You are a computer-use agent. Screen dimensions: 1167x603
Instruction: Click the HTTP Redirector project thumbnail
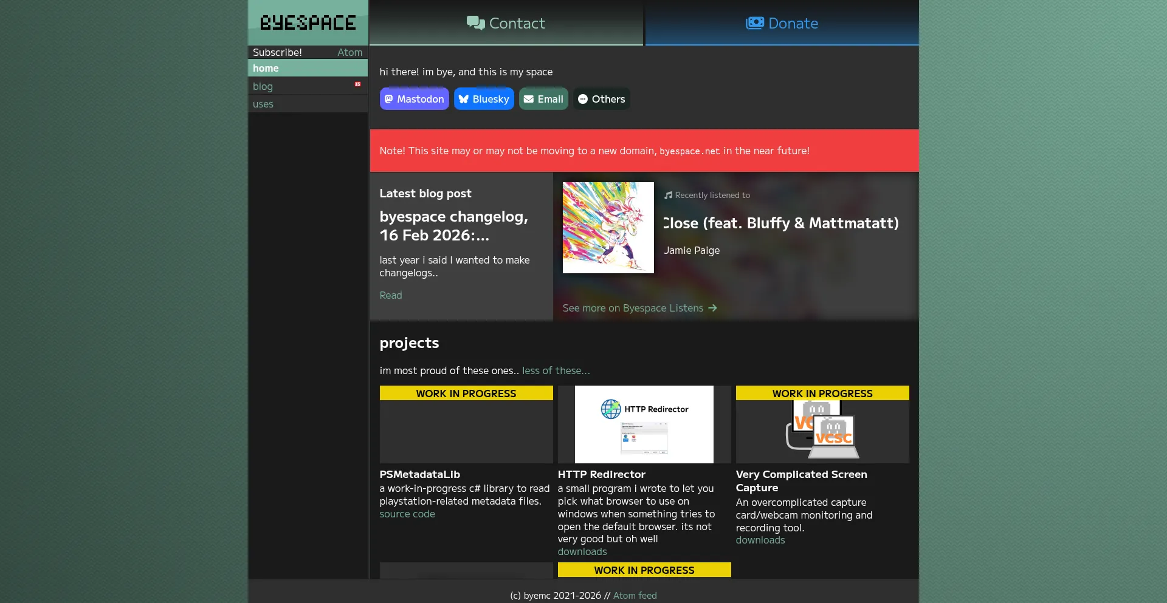click(644, 424)
